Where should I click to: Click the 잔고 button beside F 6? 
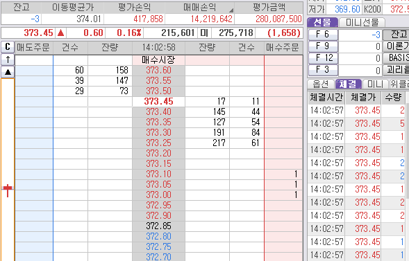click(x=397, y=35)
